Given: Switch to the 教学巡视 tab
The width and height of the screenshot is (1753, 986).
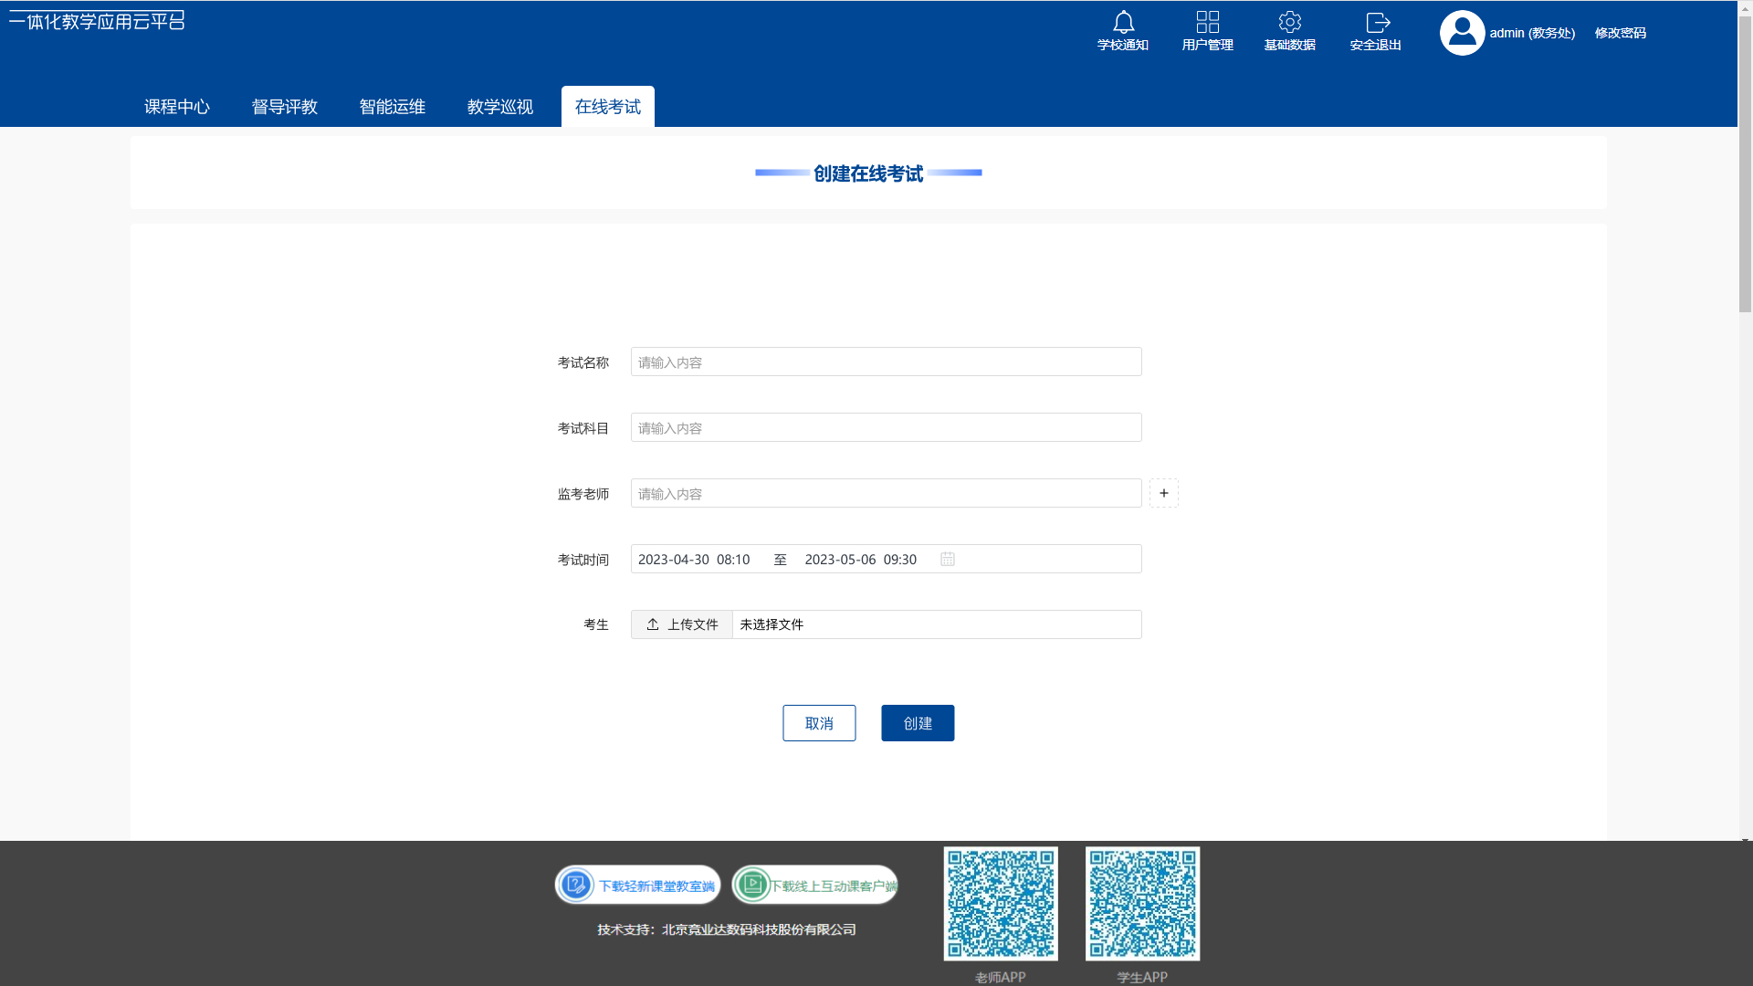Looking at the screenshot, I should (x=500, y=107).
